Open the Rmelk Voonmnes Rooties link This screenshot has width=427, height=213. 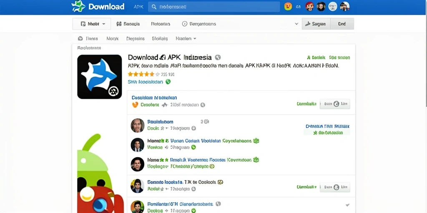tap(198, 160)
